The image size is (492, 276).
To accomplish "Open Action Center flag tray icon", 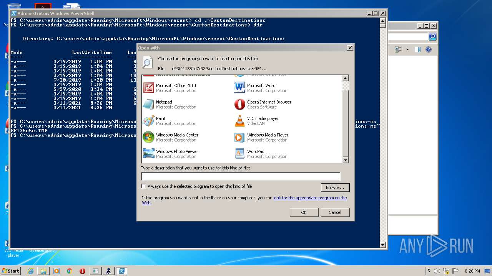I will pyautogui.click(x=455, y=271).
